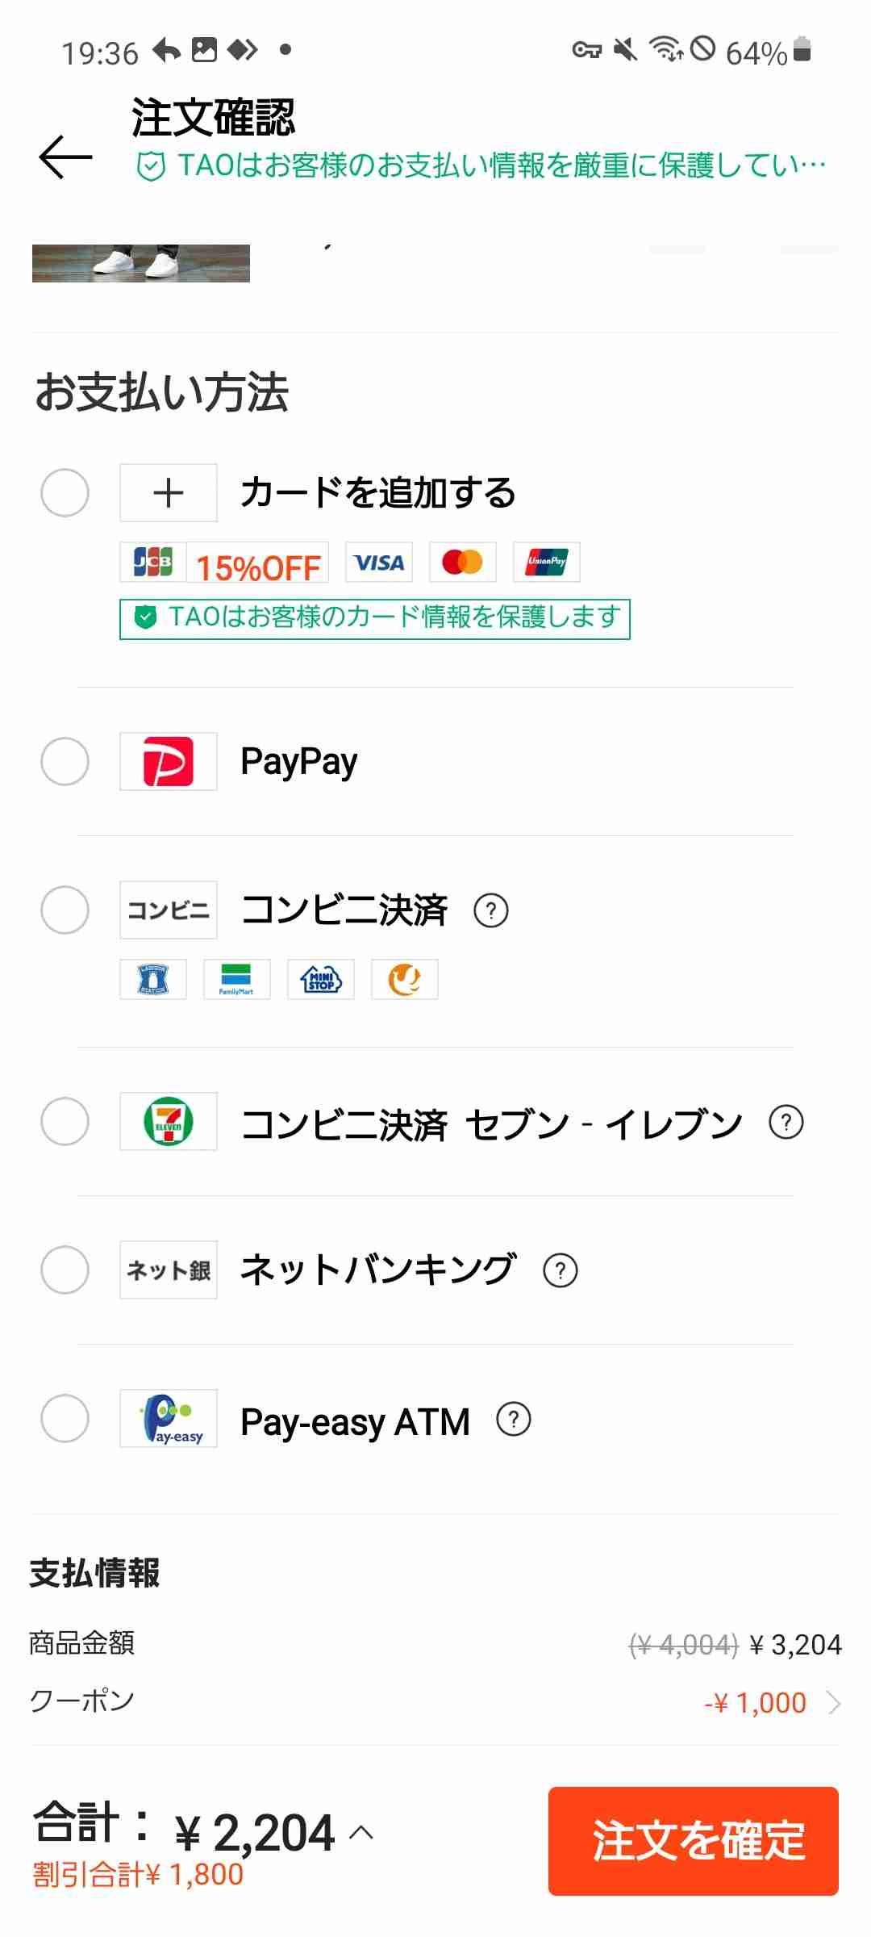Open coupon selection chevron
871x1937 pixels.
834,1703
